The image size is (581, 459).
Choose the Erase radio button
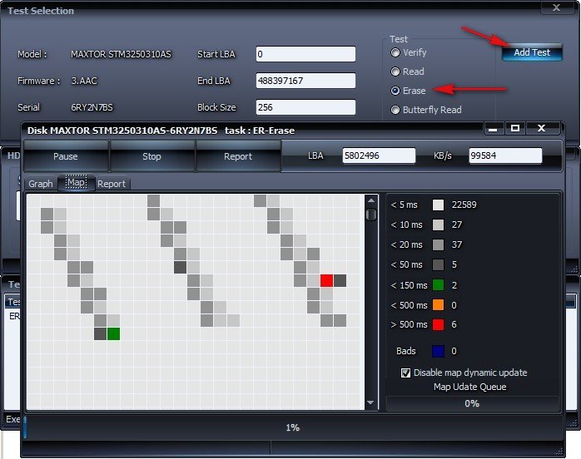pyautogui.click(x=395, y=91)
